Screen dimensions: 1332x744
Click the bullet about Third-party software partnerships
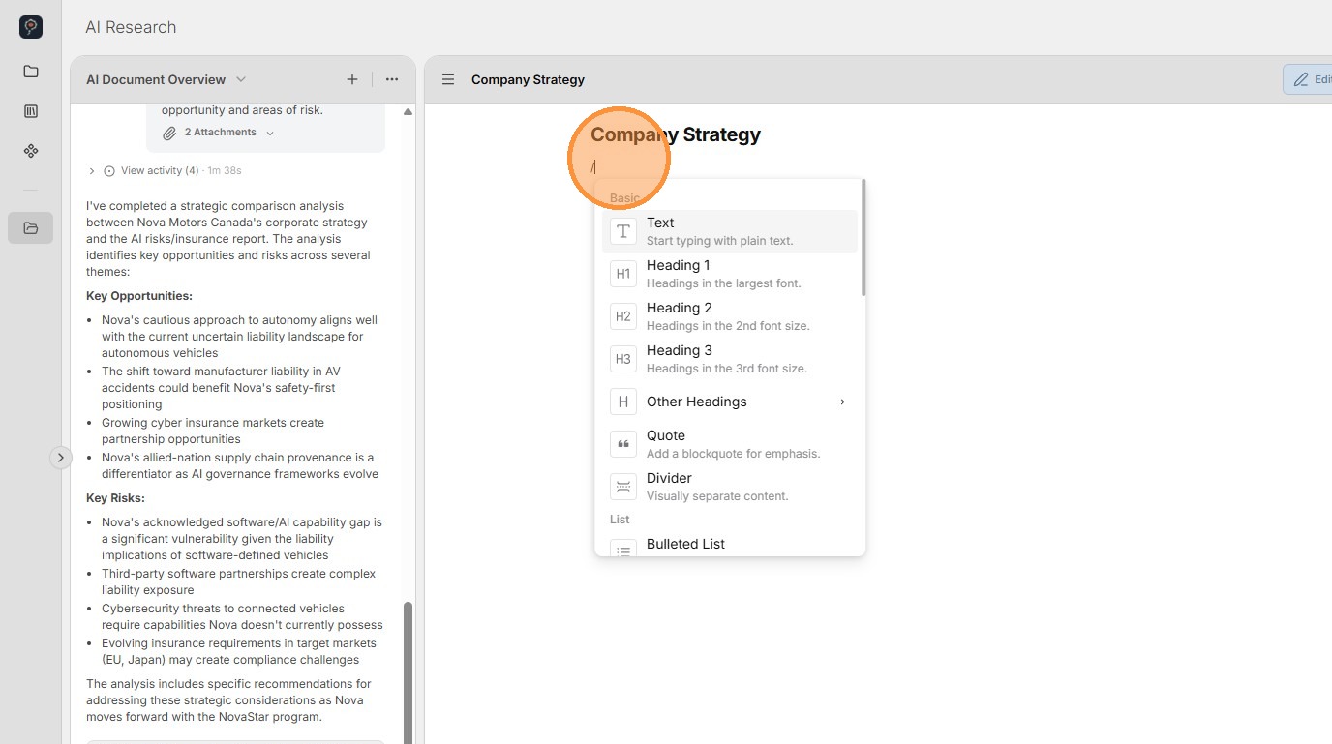tap(238, 581)
